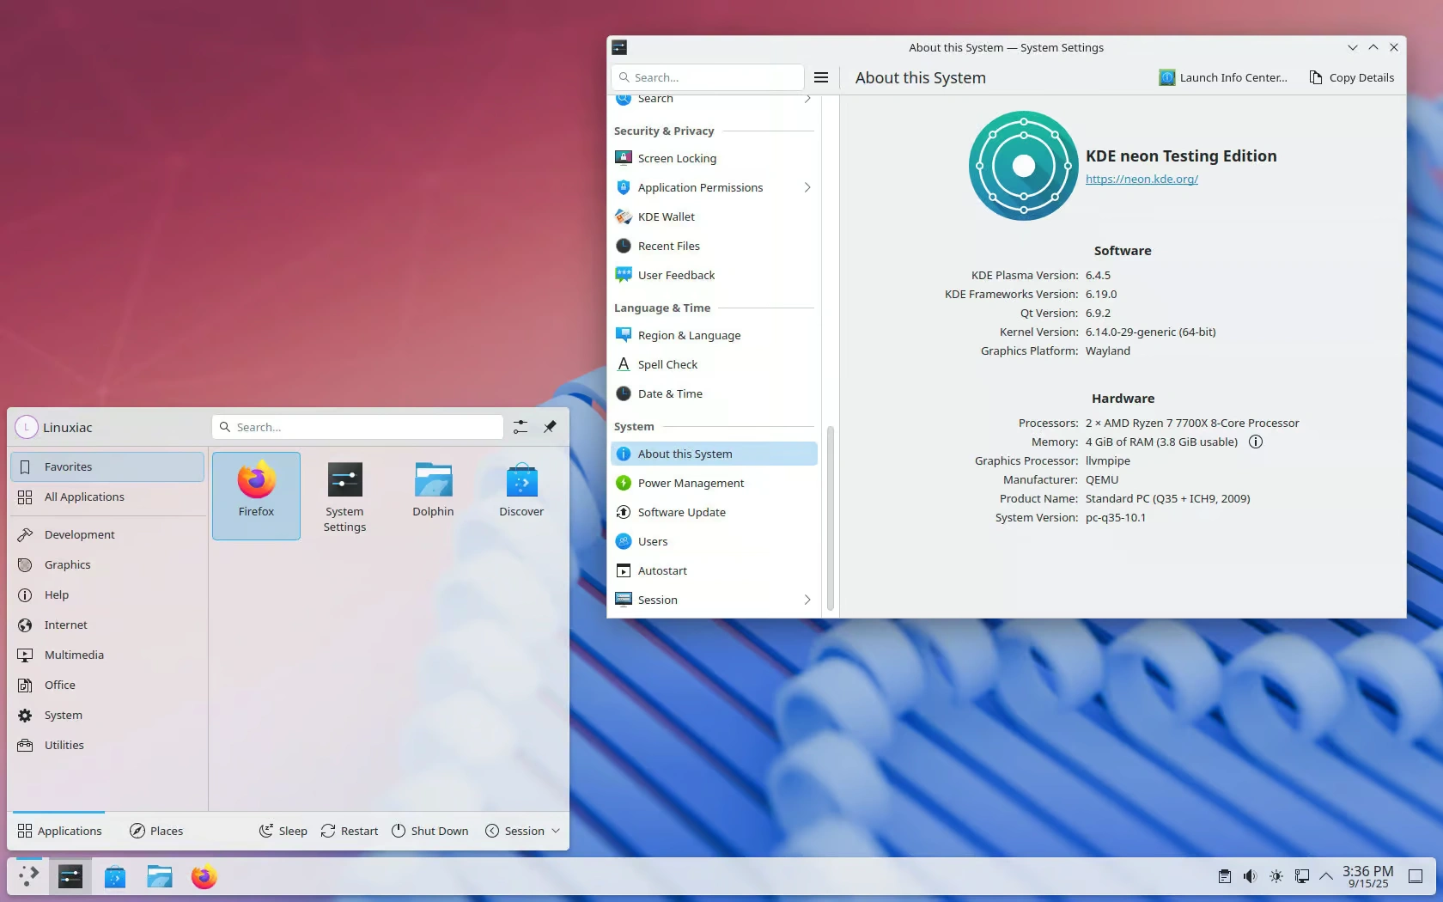1443x902 pixels.
Task: Open the clipboard icon in system tray
Action: pos(1224,876)
